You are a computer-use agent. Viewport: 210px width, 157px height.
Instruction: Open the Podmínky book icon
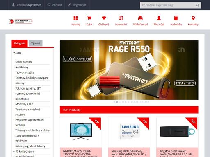[176, 18]
